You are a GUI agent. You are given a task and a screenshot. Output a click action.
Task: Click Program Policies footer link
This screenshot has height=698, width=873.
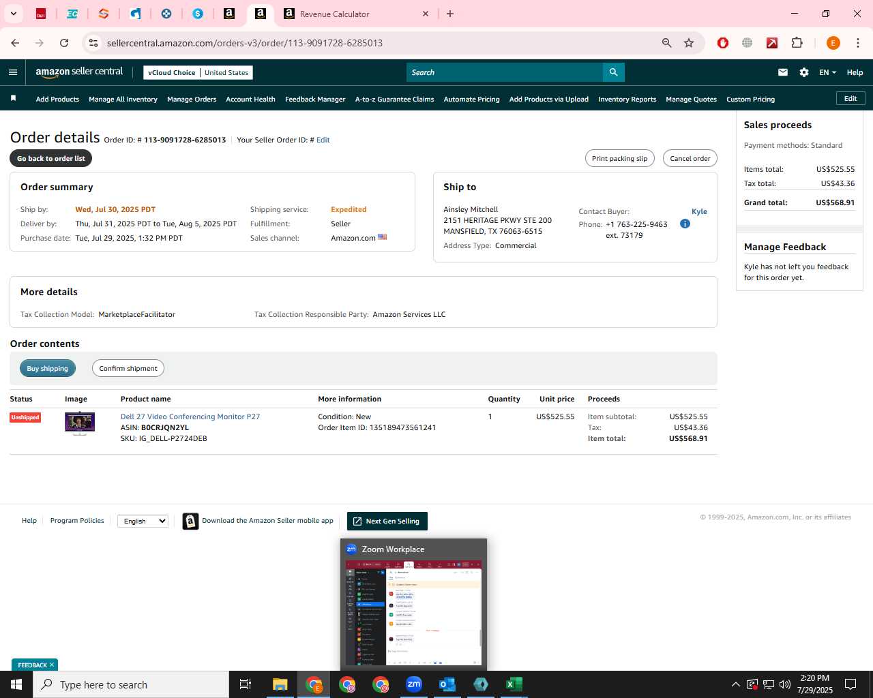tap(77, 520)
